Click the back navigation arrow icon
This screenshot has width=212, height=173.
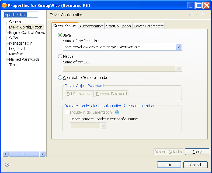191,15
